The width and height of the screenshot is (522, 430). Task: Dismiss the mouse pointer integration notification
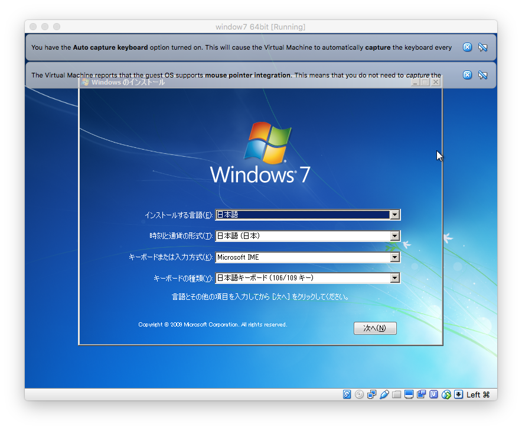[468, 75]
